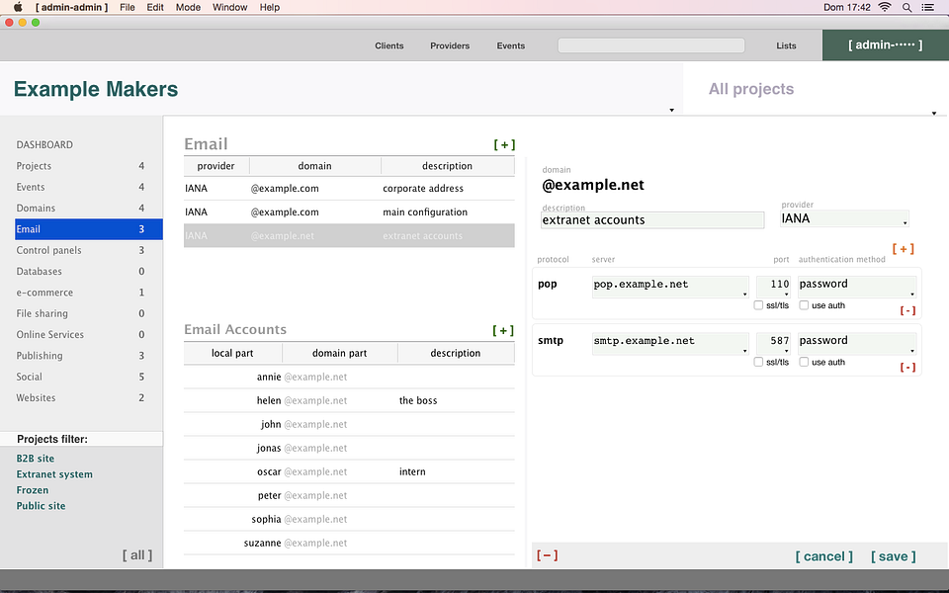Click the [ save ] button
Viewport: 949px width, 593px height.
tap(894, 556)
